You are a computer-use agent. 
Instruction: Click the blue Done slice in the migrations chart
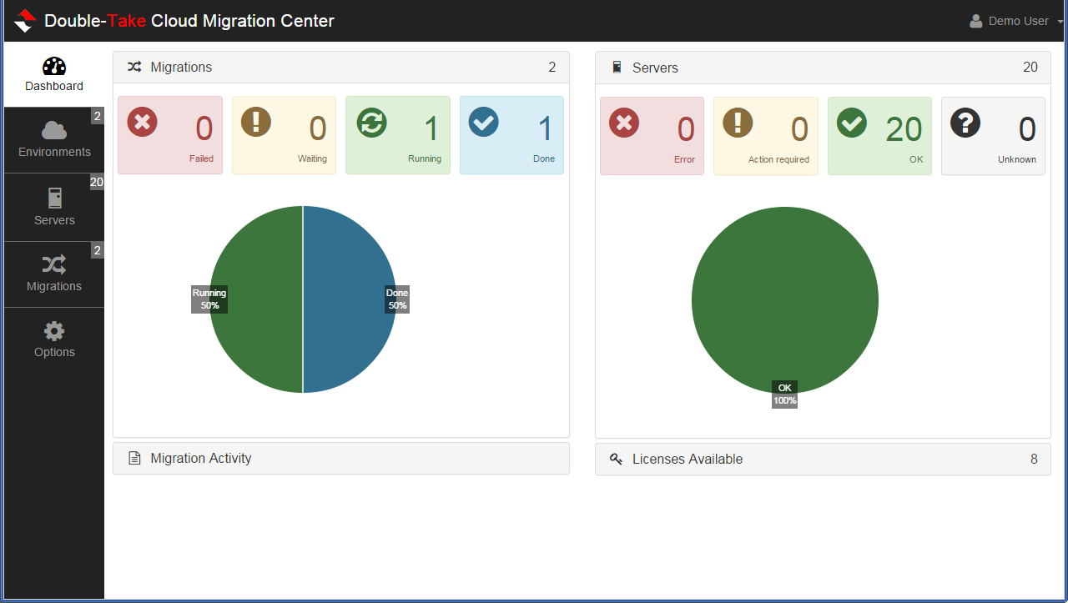click(350, 300)
